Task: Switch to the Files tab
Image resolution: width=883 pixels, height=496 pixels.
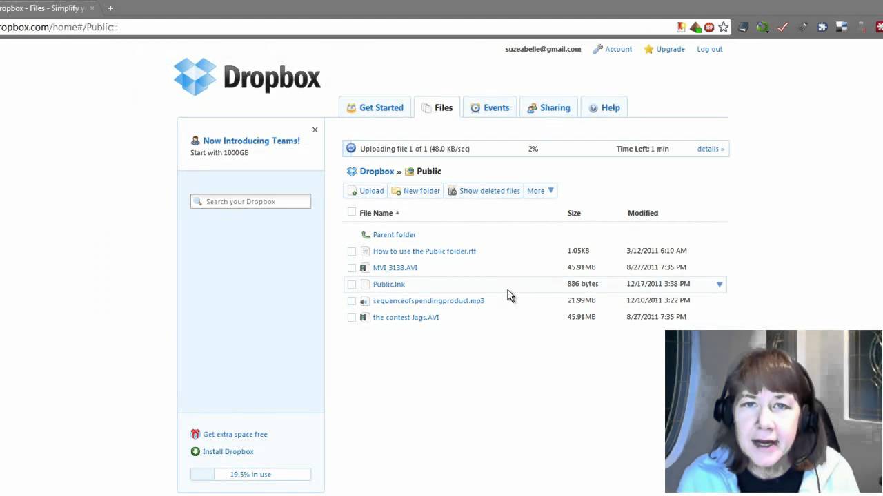Action: point(437,107)
